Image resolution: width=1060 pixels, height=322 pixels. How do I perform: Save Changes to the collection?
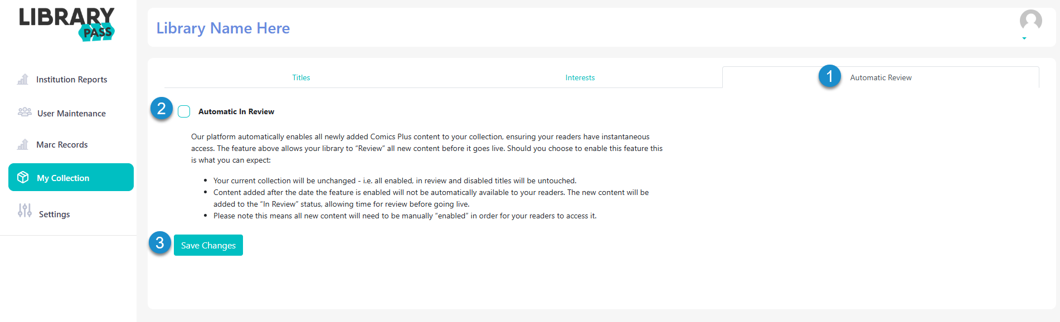point(208,245)
